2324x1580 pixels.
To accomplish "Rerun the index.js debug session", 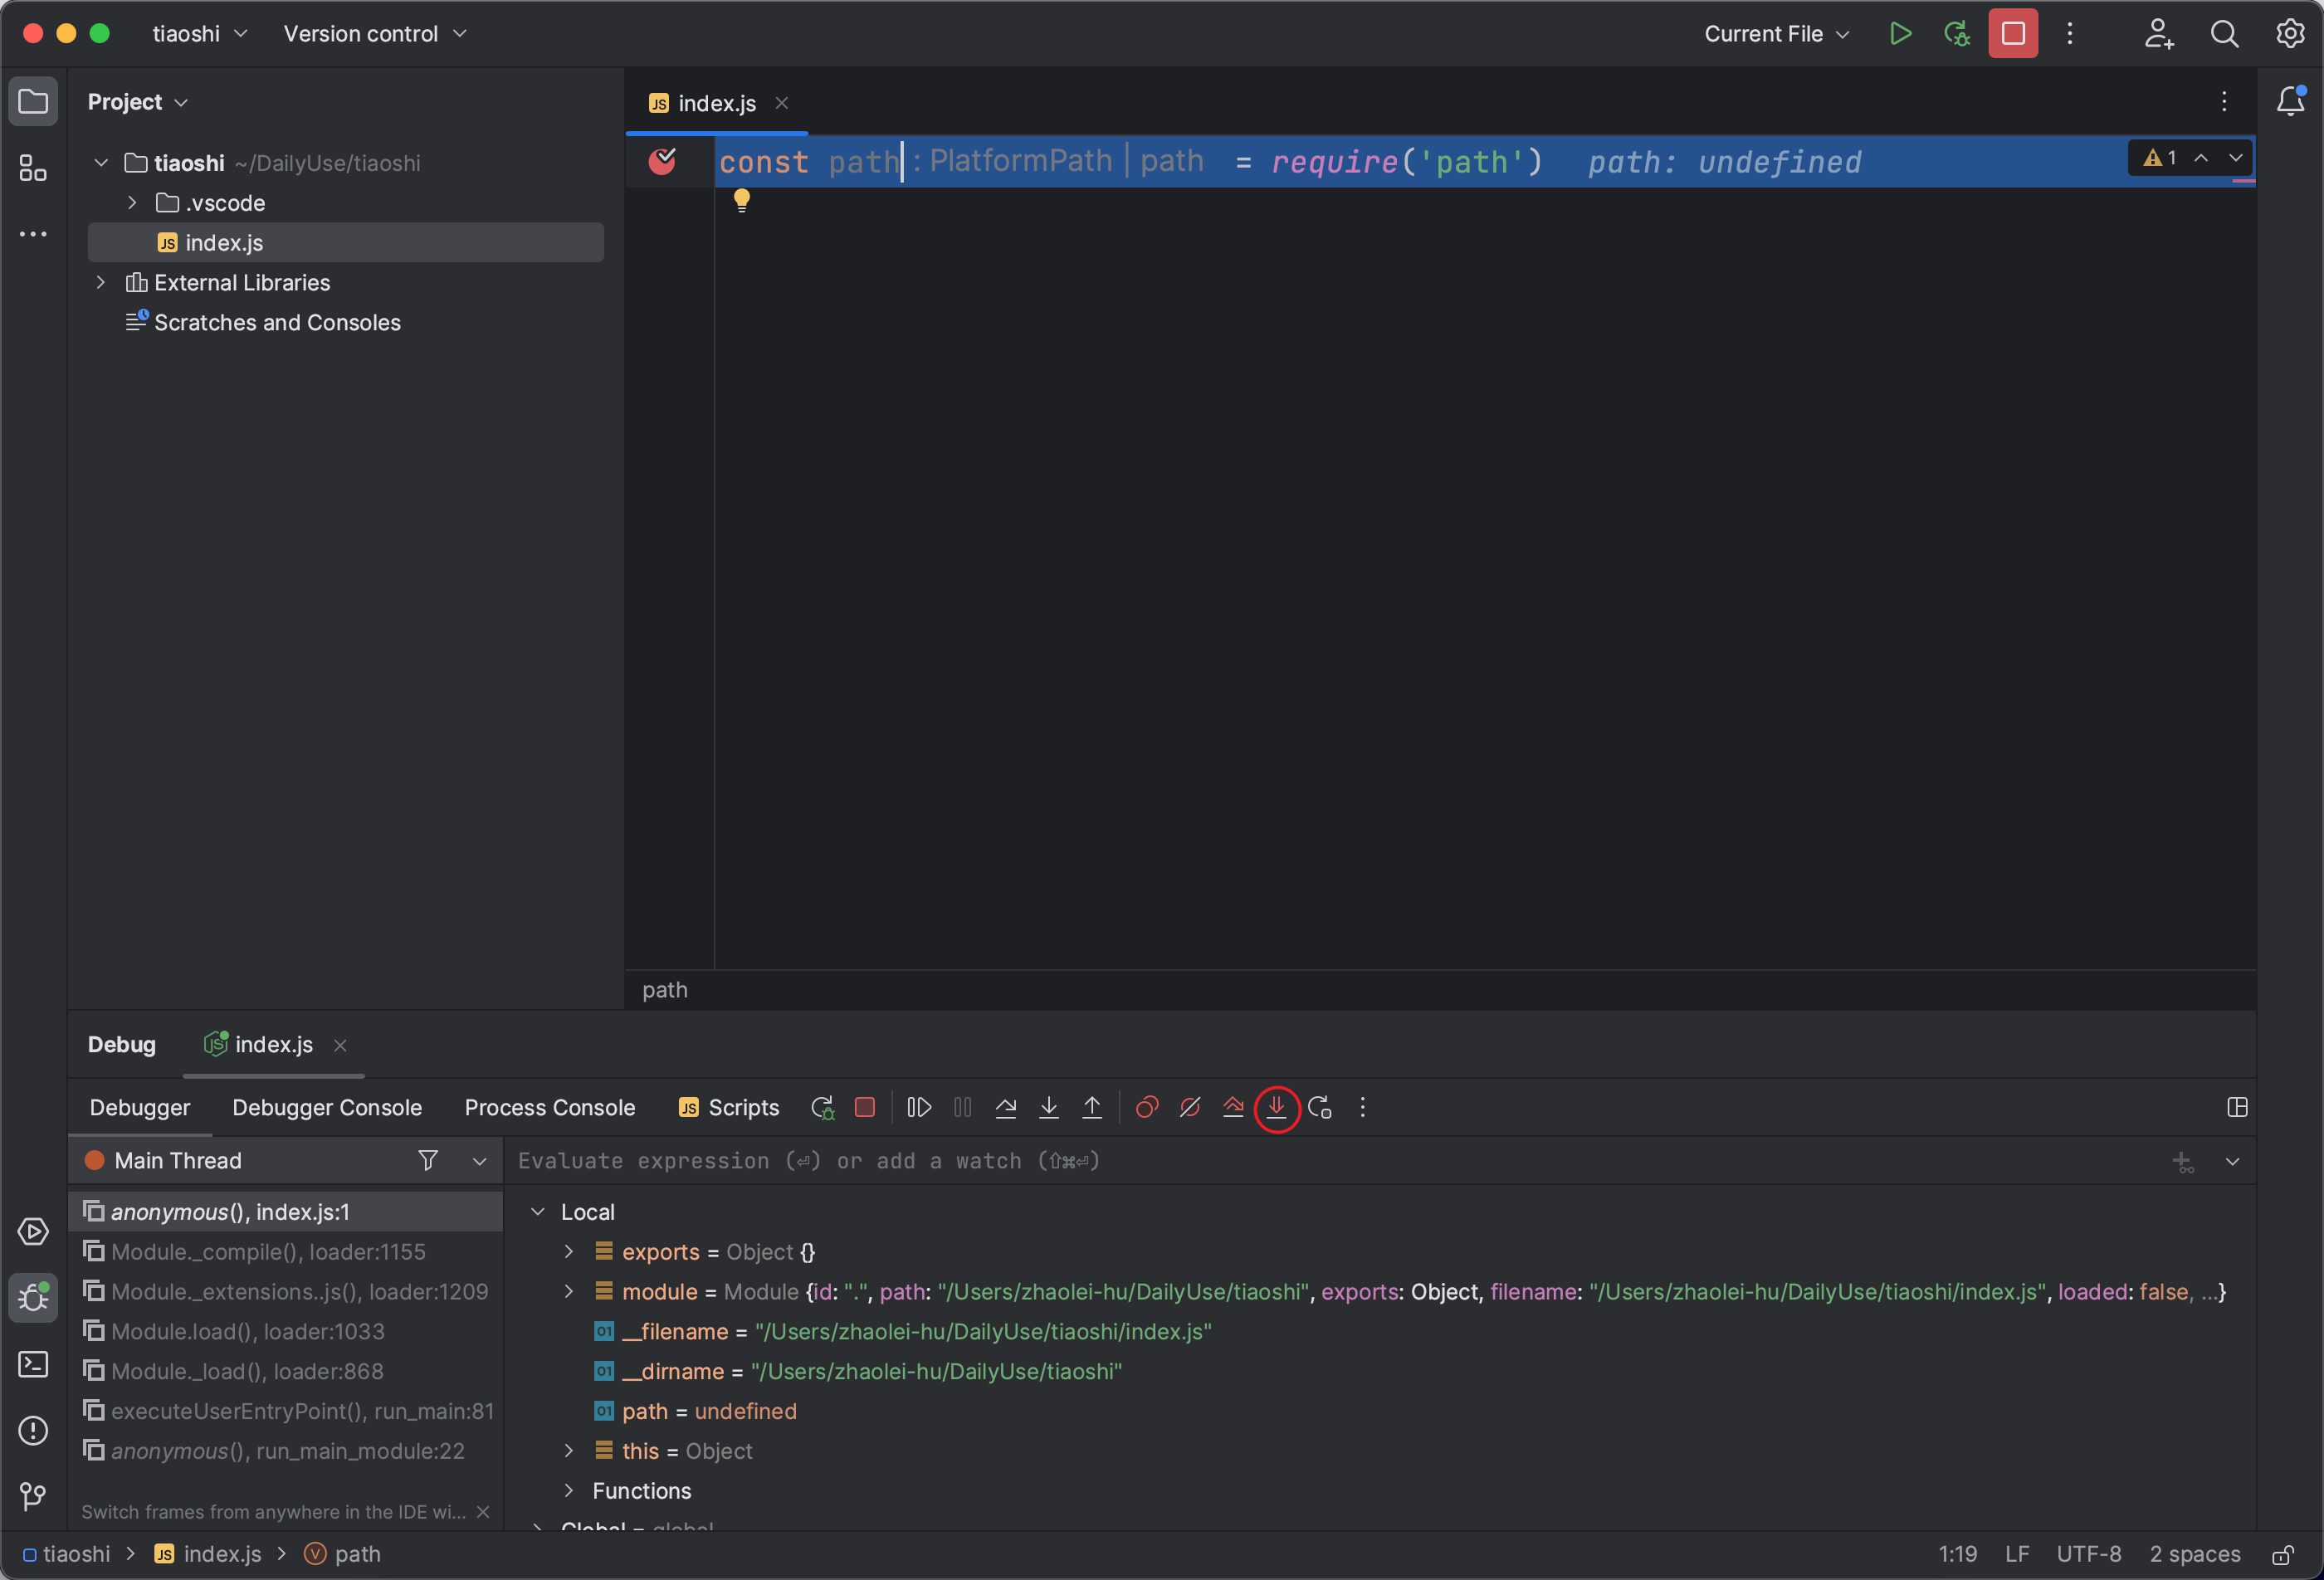I will point(822,1107).
